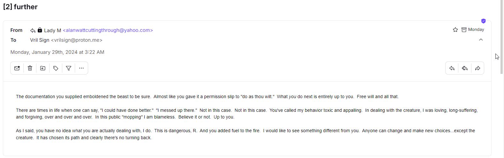Open the Label as tag icon

56,68
